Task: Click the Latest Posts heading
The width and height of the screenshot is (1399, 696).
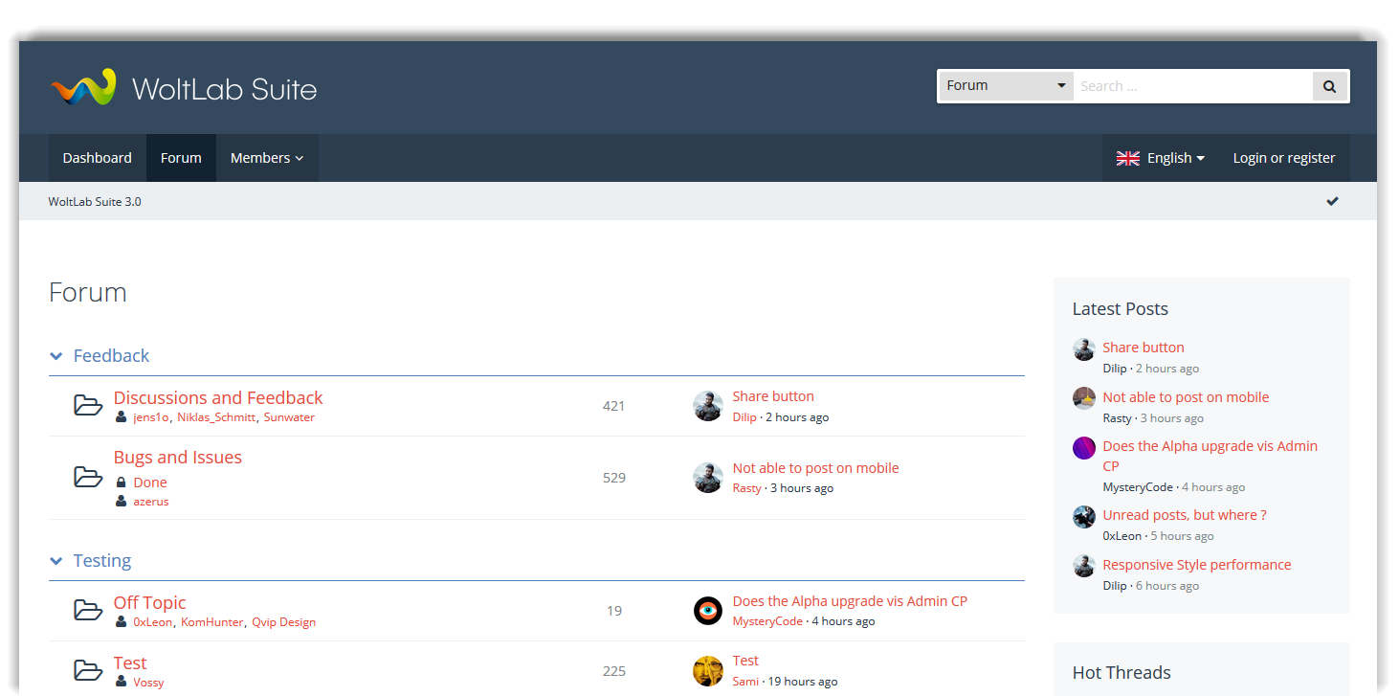Action: (1121, 309)
